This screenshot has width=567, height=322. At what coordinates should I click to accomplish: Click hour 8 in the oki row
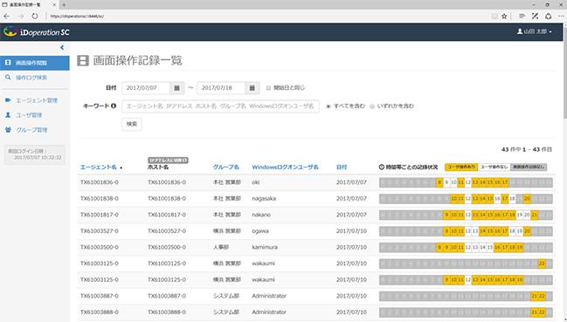(439, 182)
